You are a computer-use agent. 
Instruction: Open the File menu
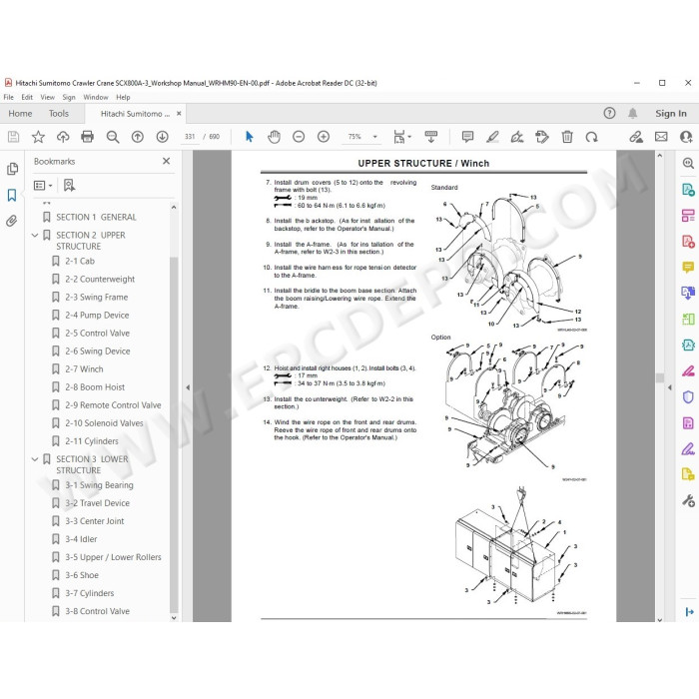[x=8, y=97]
